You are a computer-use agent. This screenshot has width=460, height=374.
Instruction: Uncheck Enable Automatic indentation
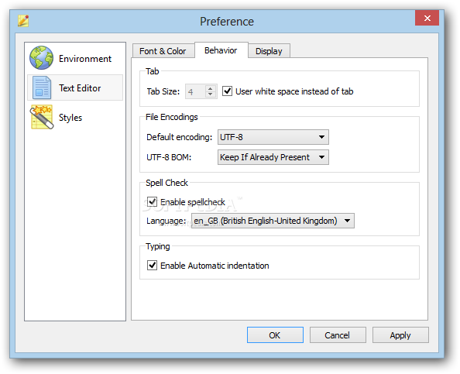pyautogui.click(x=152, y=265)
